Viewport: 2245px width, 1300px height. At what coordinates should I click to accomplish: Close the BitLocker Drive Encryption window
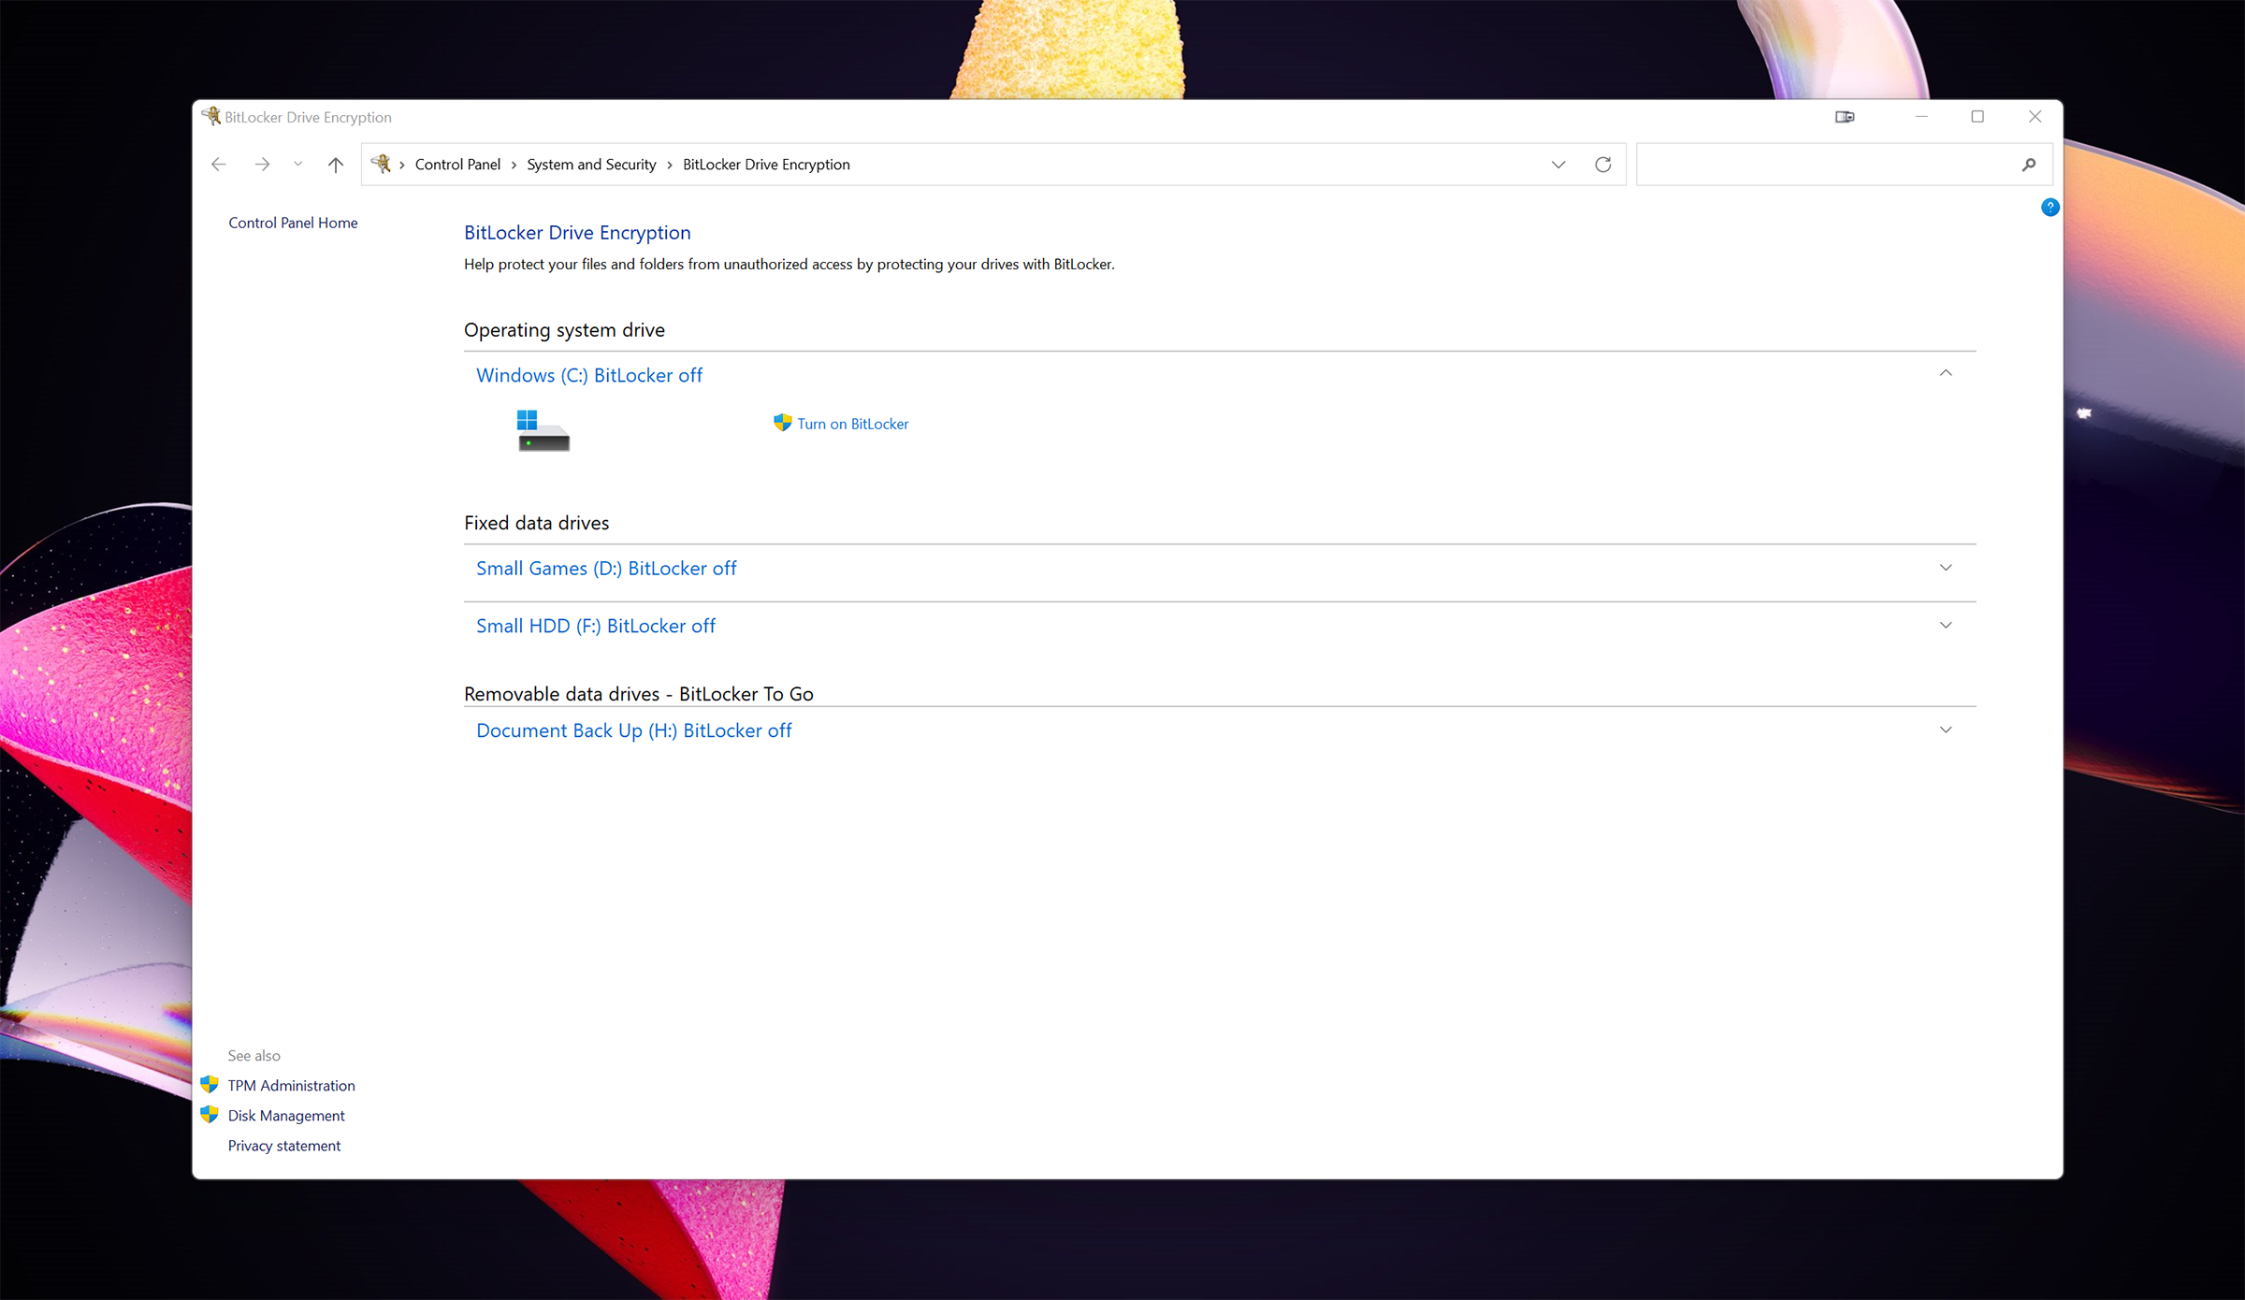click(2035, 117)
